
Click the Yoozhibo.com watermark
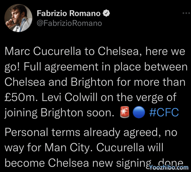pyautogui.click(x=169, y=168)
